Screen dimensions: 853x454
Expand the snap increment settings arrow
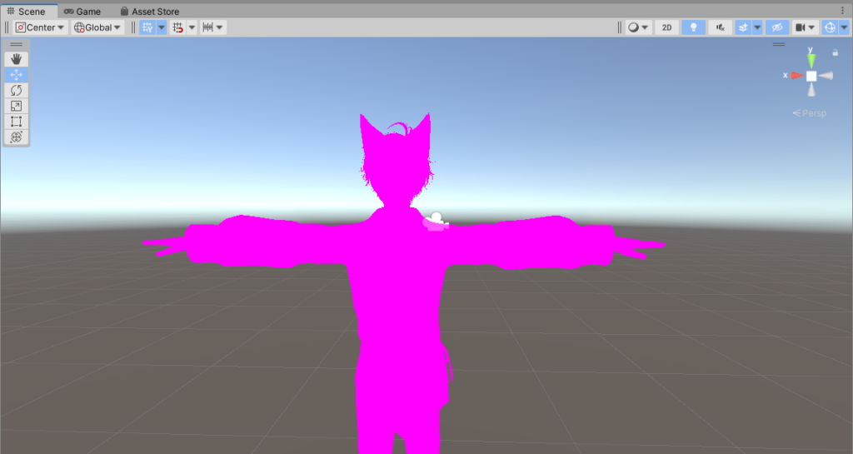220,27
